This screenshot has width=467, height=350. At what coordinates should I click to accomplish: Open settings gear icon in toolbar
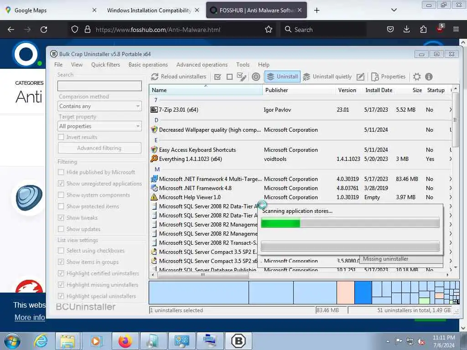pos(417,77)
